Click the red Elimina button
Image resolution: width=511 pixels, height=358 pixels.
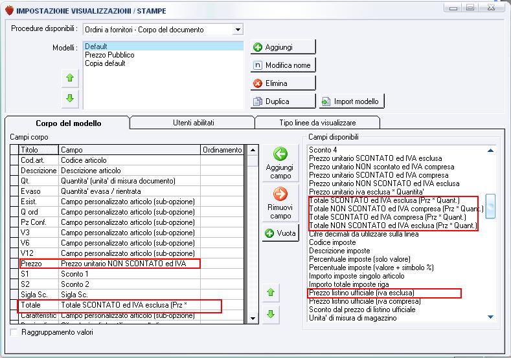pyautogui.click(x=283, y=83)
